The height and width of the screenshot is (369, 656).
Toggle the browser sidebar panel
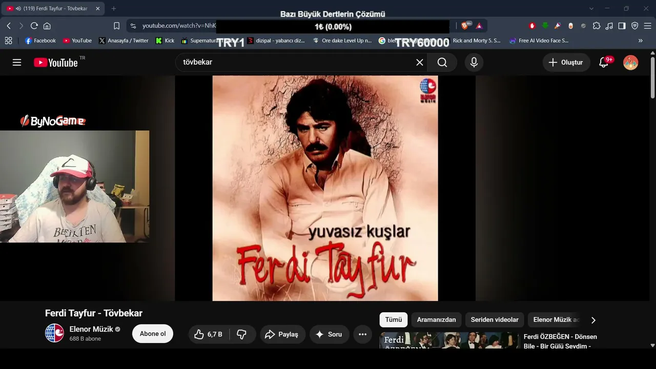coord(622,26)
